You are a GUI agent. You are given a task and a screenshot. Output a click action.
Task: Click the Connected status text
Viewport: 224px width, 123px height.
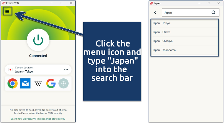click(38, 56)
